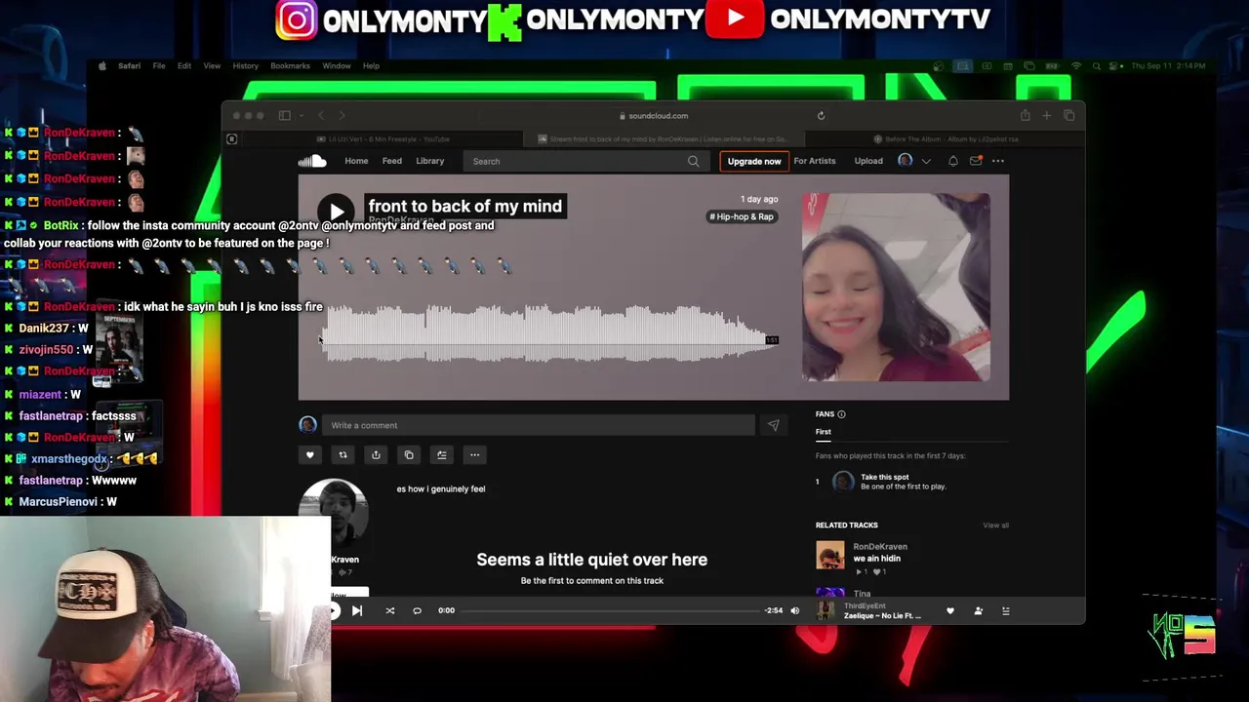This screenshot has width=1249, height=702.
Task: Click the player bar progress timeline
Action: coord(610,610)
